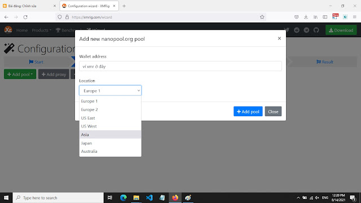Expand the Products menu in navbar
Viewport: 361px width, 203px height.
click(x=42, y=30)
